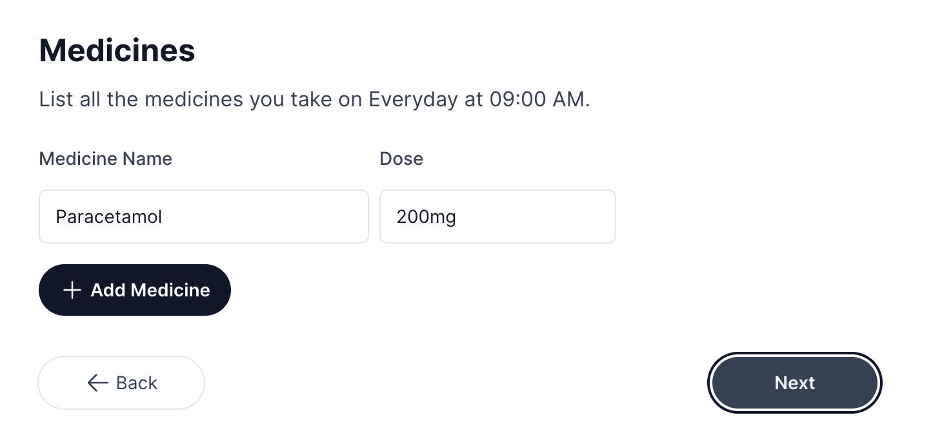The height and width of the screenshot is (433, 933).
Task: Return to the previous step with Back
Action: click(121, 383)
